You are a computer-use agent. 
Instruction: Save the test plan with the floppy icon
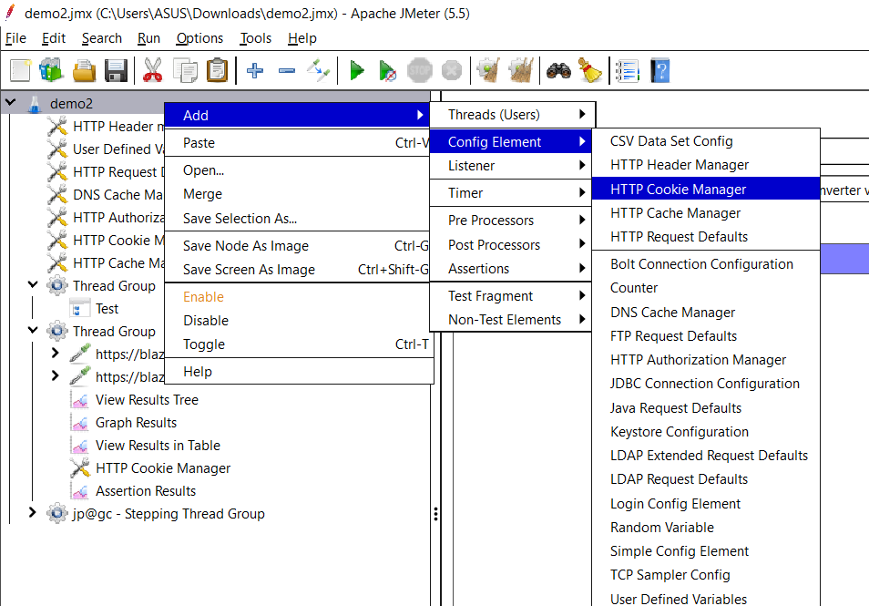[116, 71]
